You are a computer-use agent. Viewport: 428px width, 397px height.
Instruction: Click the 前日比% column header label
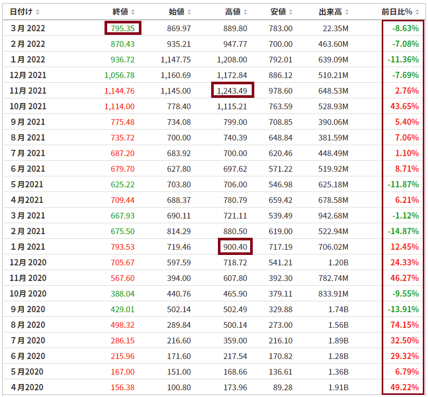pos(397,12)
